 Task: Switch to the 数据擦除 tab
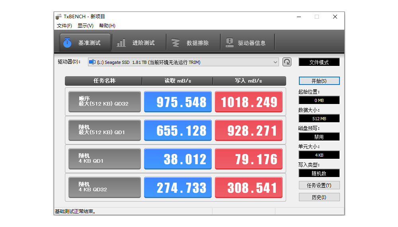[193, 42]
